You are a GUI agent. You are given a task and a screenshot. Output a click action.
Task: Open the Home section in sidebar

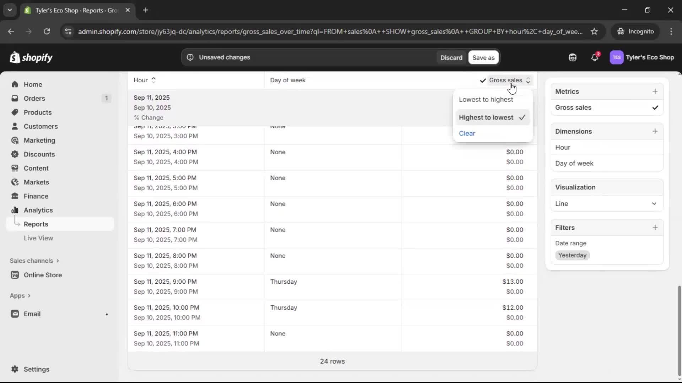tap(32, 84)
